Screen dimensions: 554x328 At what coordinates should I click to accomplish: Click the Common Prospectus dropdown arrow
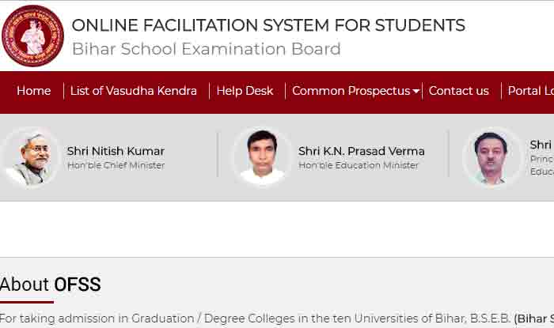(415, 92)
